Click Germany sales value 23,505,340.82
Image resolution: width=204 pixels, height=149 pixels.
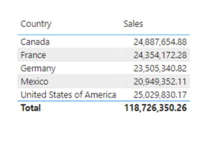(x=160, y=69)
